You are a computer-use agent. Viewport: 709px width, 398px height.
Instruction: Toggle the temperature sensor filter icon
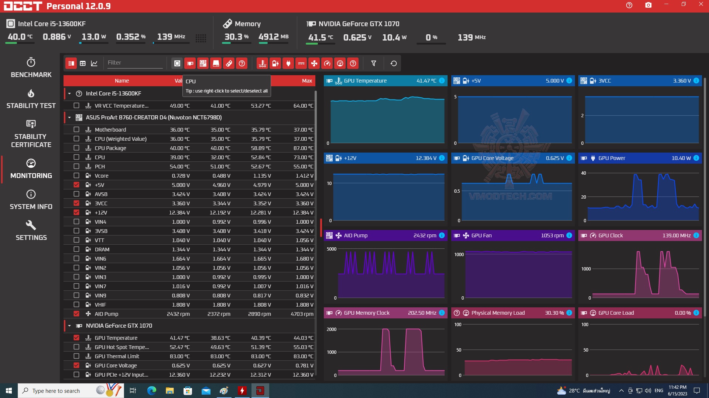coord(262,63)
